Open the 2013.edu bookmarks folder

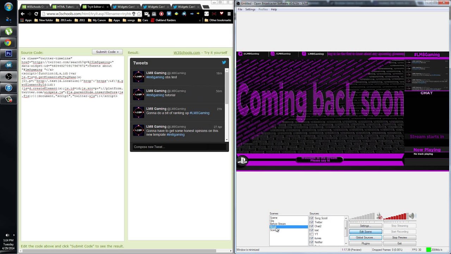[x=63, y=20]
